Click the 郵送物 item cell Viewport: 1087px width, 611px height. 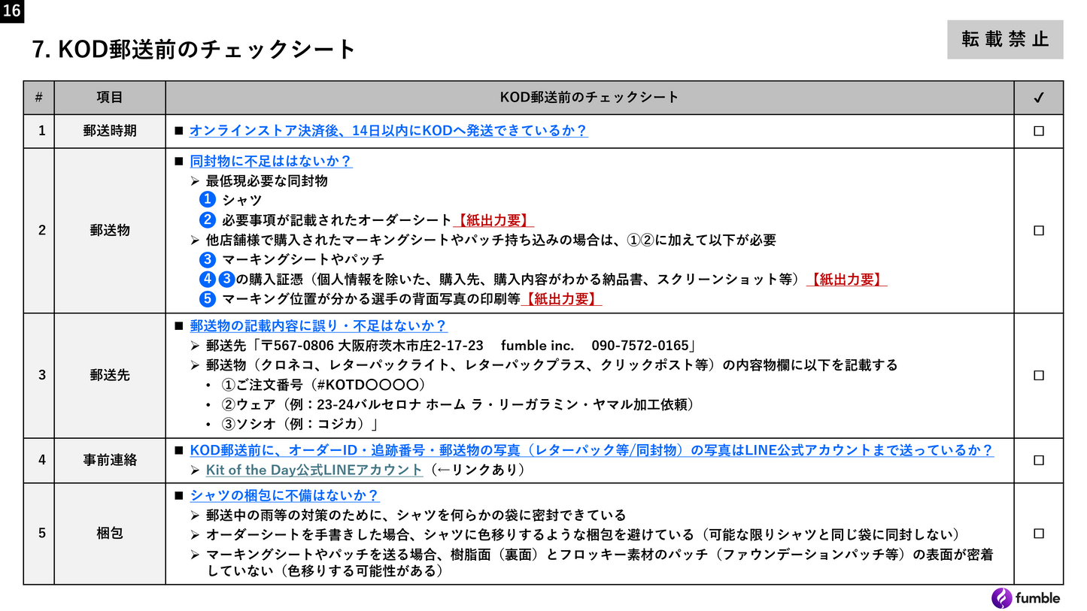110,231
